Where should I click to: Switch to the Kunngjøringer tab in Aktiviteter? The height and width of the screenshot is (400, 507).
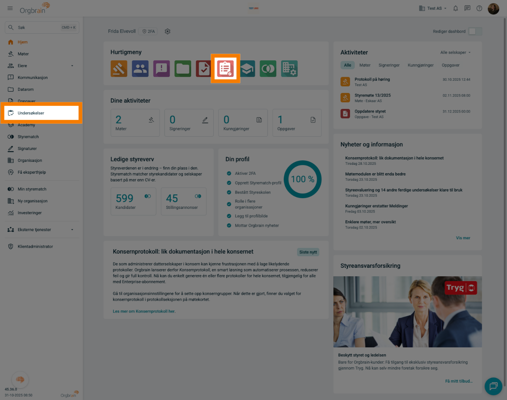(421, 65)
